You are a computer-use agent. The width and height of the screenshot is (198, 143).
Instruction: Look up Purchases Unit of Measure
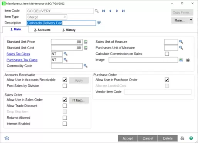coord(181,48)
